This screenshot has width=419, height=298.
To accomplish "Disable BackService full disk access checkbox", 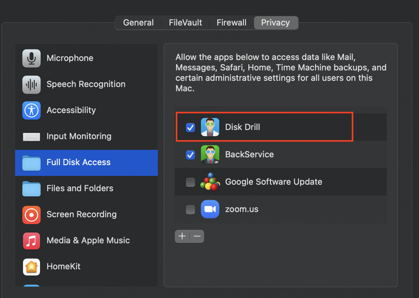I will (x=190, y=155).
